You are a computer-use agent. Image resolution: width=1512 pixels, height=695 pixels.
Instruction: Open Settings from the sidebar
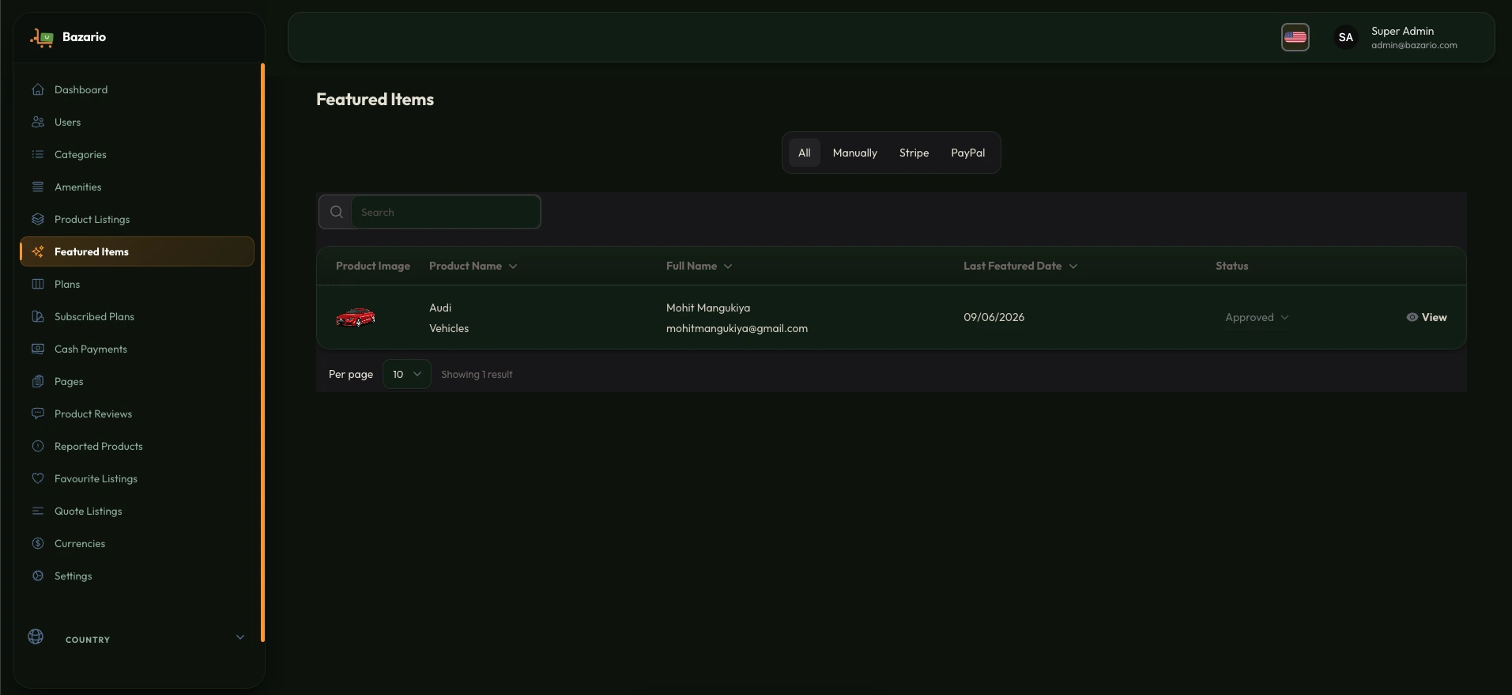[x=137, y=576]
